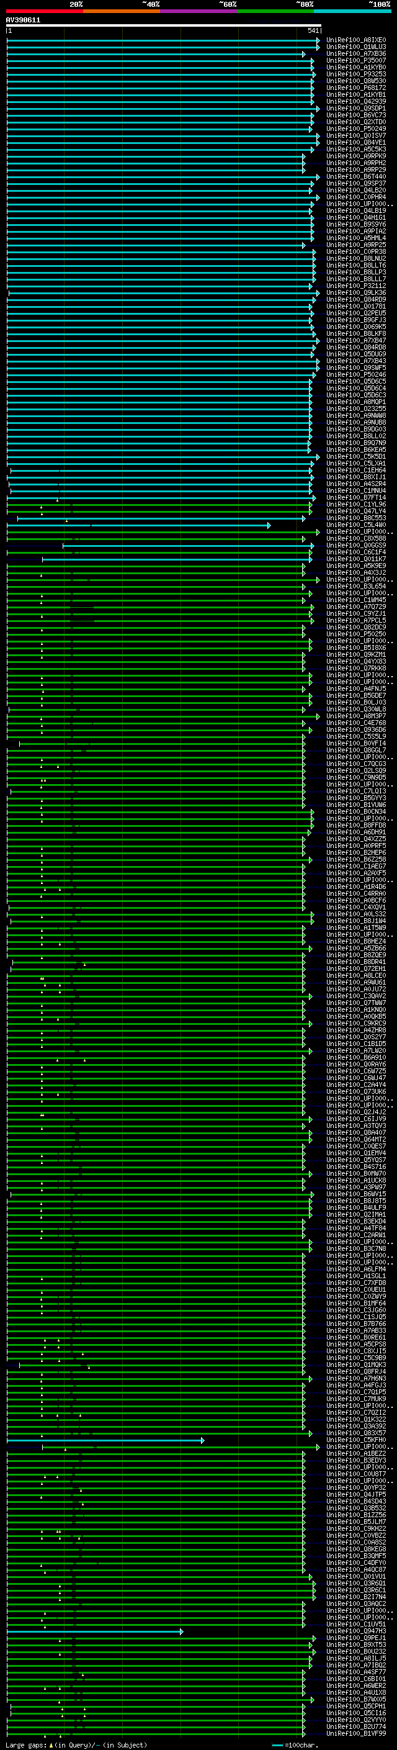397x1750 pixels.
Task: Select the AV390611 query sequence label
Action: [23, 20]
